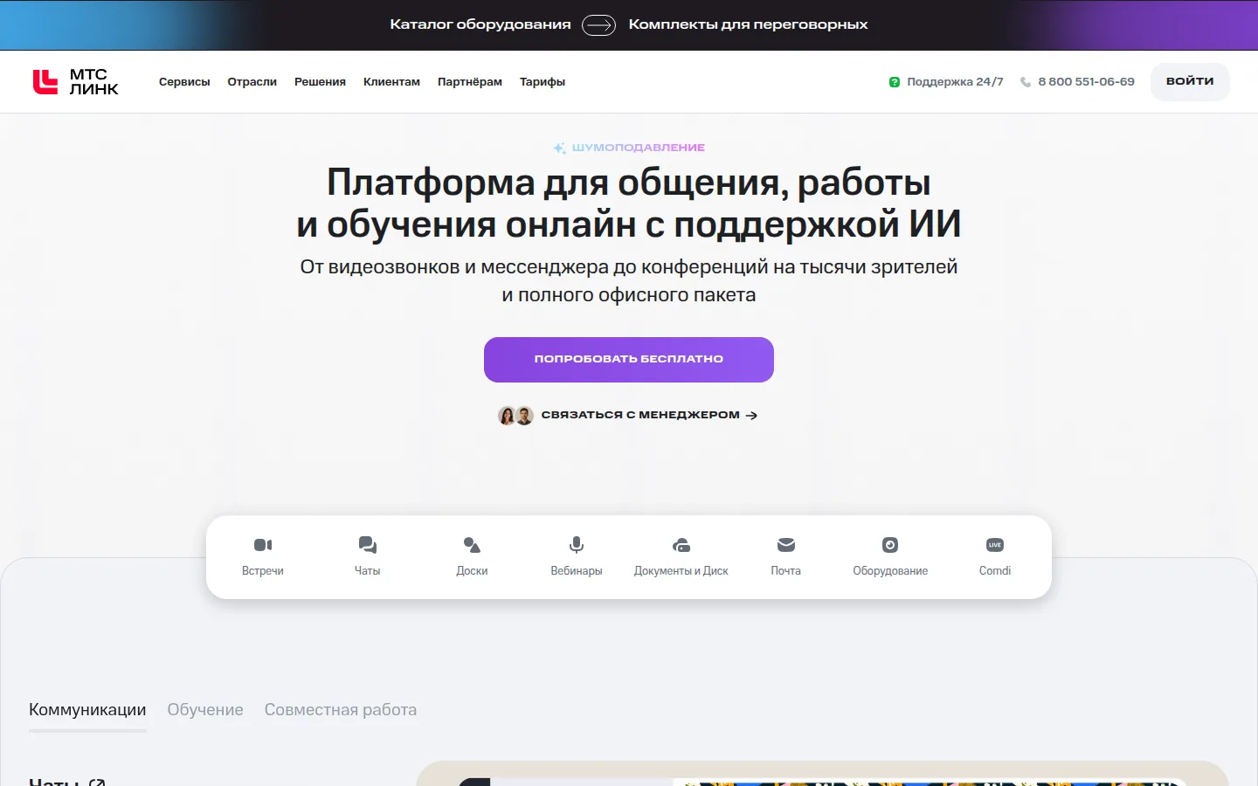Open the Встречи service icon
The width and height of the screenshot is (1258, 786).
(263, 545)
